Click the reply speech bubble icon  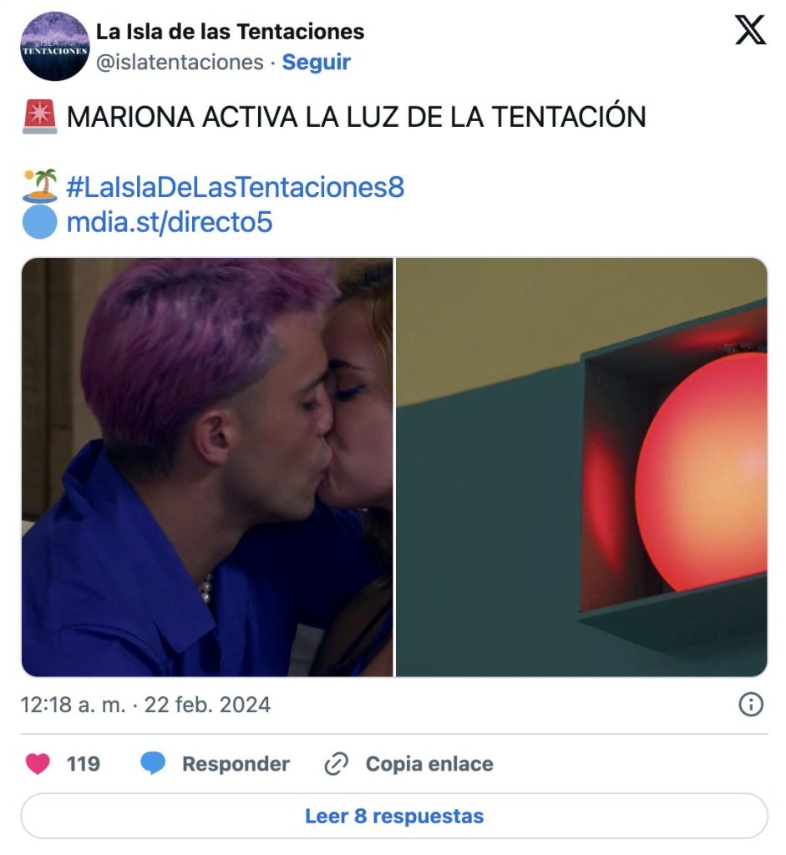(153, 763)
